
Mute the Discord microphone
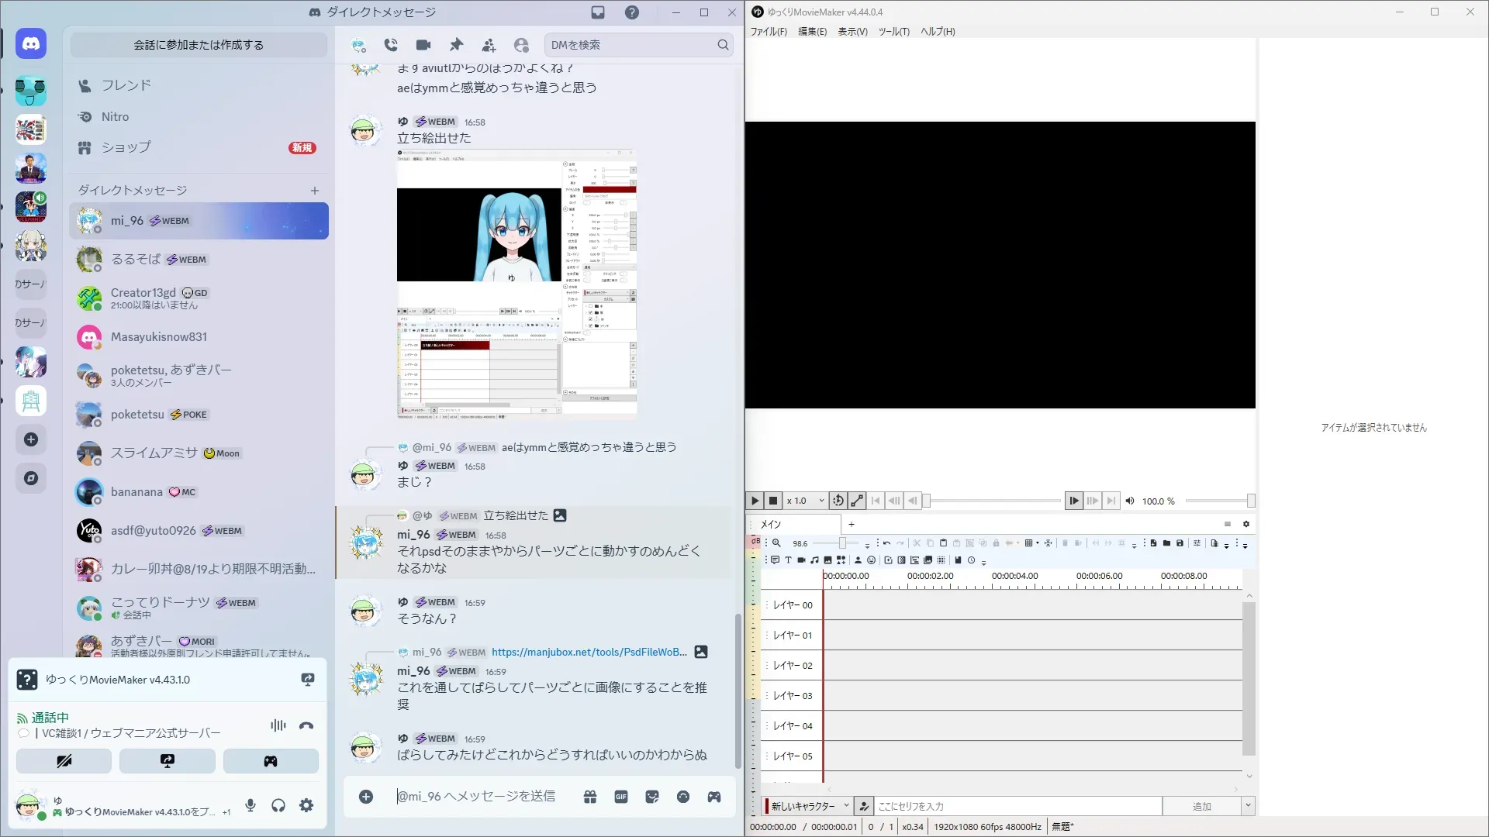[250, 805]
